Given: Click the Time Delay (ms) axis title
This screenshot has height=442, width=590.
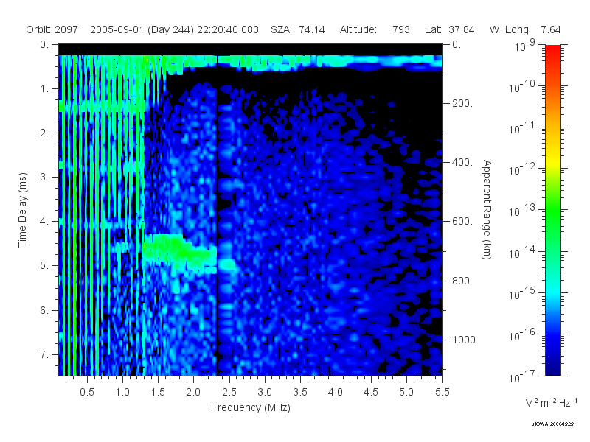Looking at the screenshot, I should coord(23,210).
